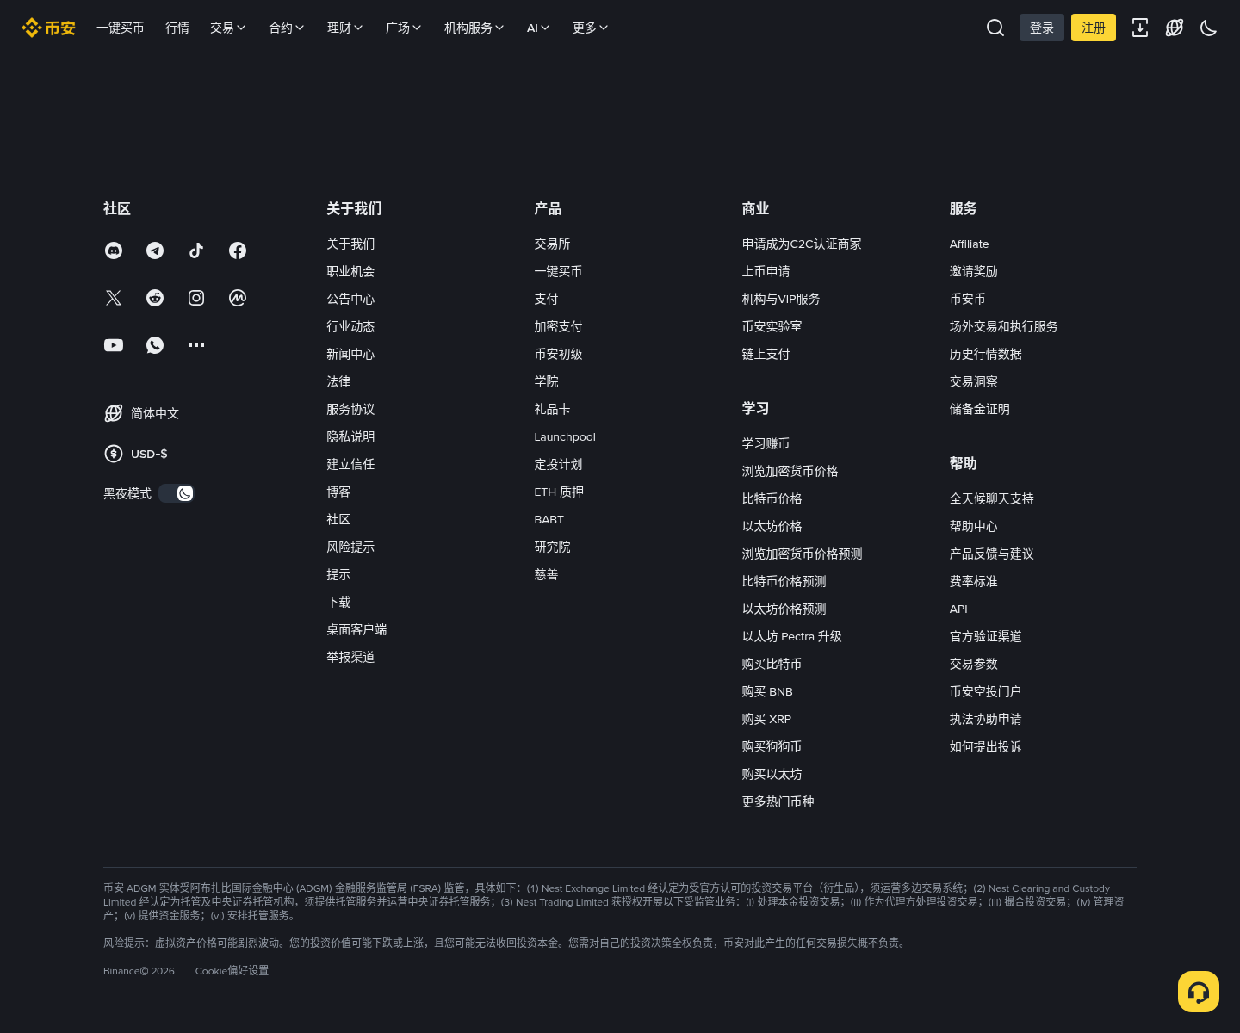
Task: Open the 申请成为C2C认证商家 link
Action: [x=802, y=244]
